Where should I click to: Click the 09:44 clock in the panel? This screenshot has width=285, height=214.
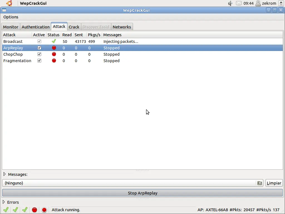point(249,3)
